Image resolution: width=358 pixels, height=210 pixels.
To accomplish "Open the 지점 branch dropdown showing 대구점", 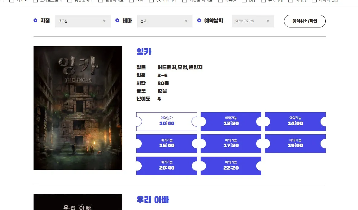I will point(82,21).
